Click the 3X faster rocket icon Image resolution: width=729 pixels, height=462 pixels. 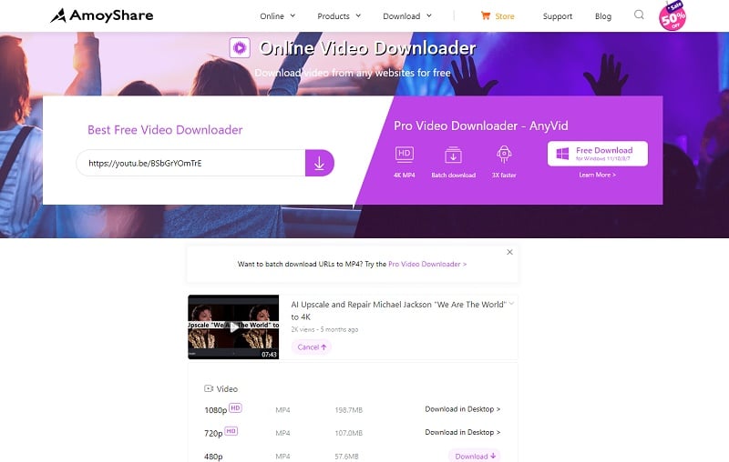tap(504, 154)
